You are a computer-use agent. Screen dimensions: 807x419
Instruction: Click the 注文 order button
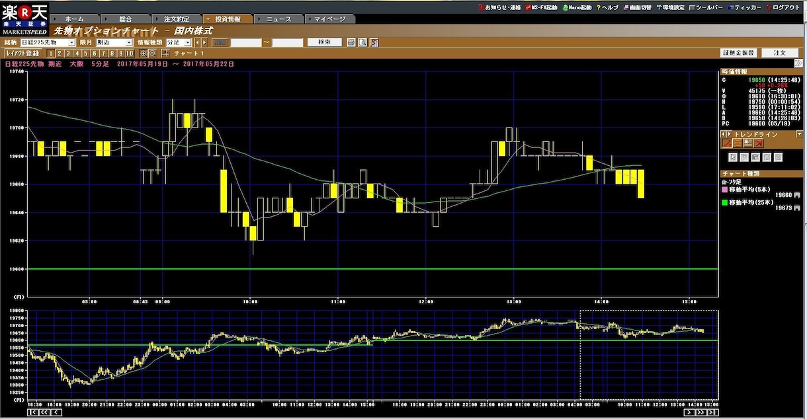click(x=780, y=53)
